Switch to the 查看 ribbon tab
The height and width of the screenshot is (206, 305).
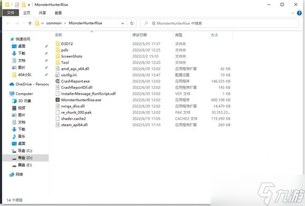(58, 13)
